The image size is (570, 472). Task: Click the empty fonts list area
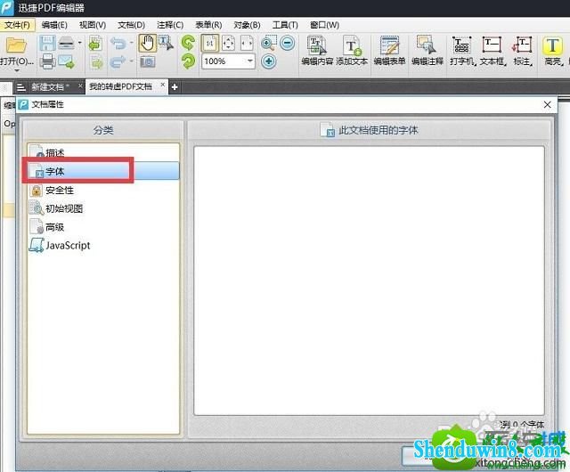click(x=369, y=281)
